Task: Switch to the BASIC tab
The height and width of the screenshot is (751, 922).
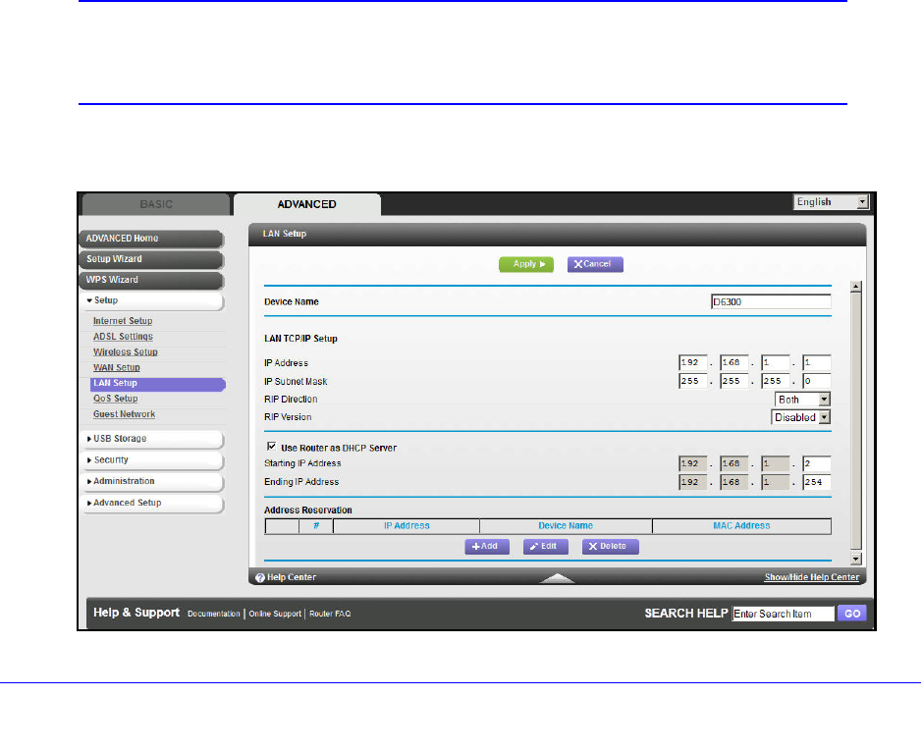Action: (x=156, y=204)
